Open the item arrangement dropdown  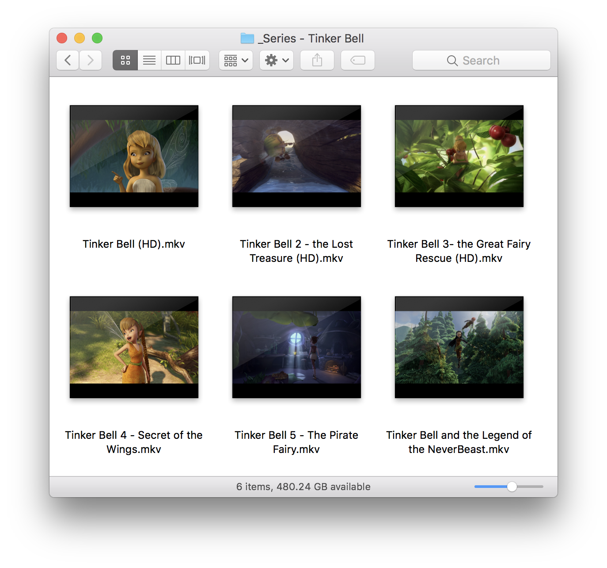tap(236, 60)
